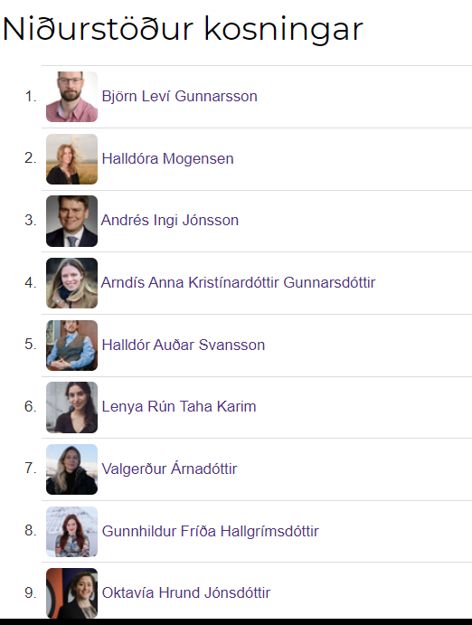Click the Lenya Rún Taha Karim link
Screen dimensions: 472x625
179,407
